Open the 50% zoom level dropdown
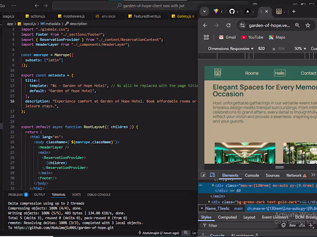The width and height of the screenshot is (317, 237). pos(299,49)
